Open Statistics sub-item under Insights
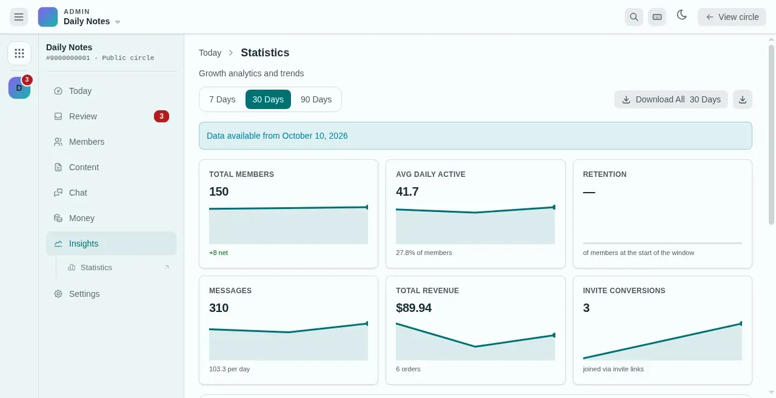776x398 pixels. [x=118, y=267]
